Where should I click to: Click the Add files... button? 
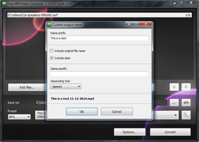[27, 87]
